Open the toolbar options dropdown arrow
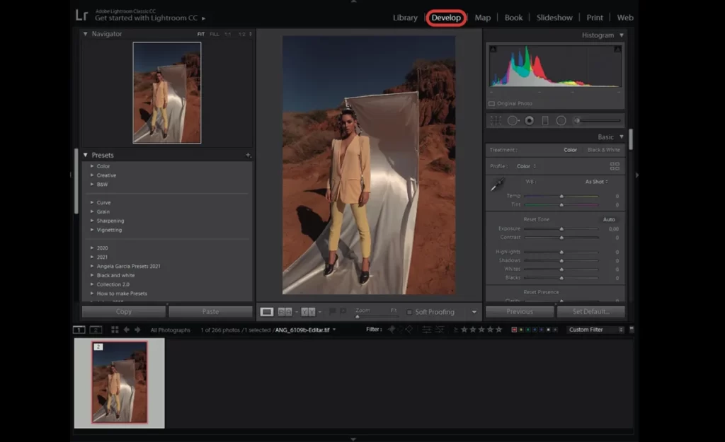Screen dimensions: 725x442 click(x=474, y=312)
